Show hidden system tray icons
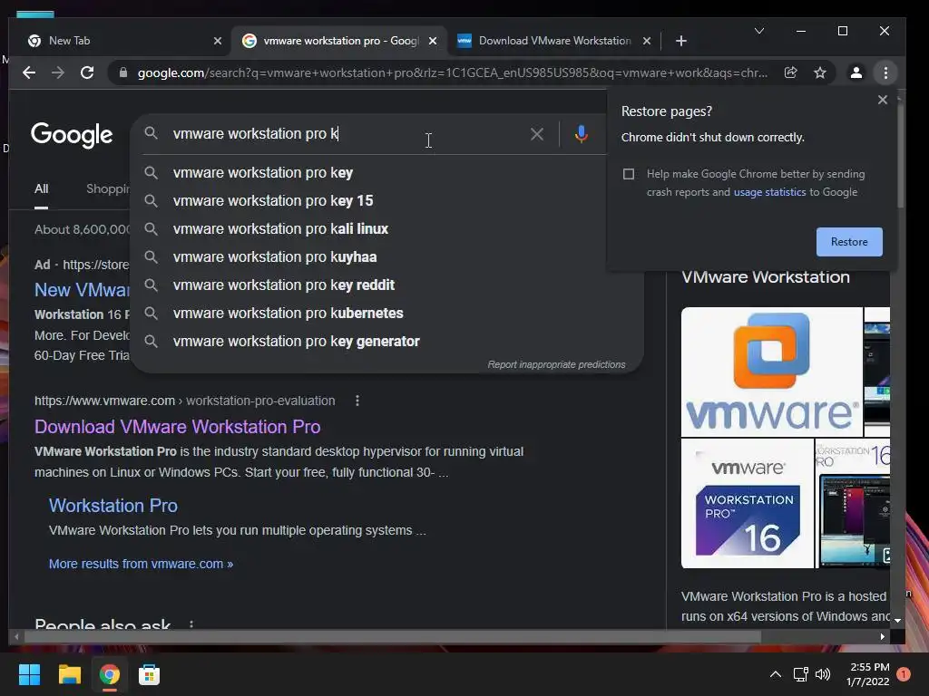 tap(775, 674)
